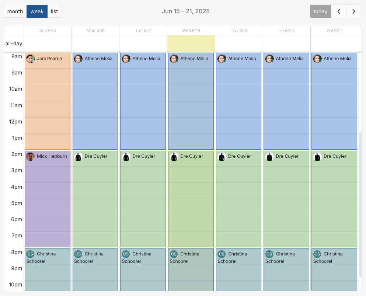366x296 pixels.
Task: Click Dre Cuyler's avatar on Tuesday afternoon event
Action: [126, 156]
